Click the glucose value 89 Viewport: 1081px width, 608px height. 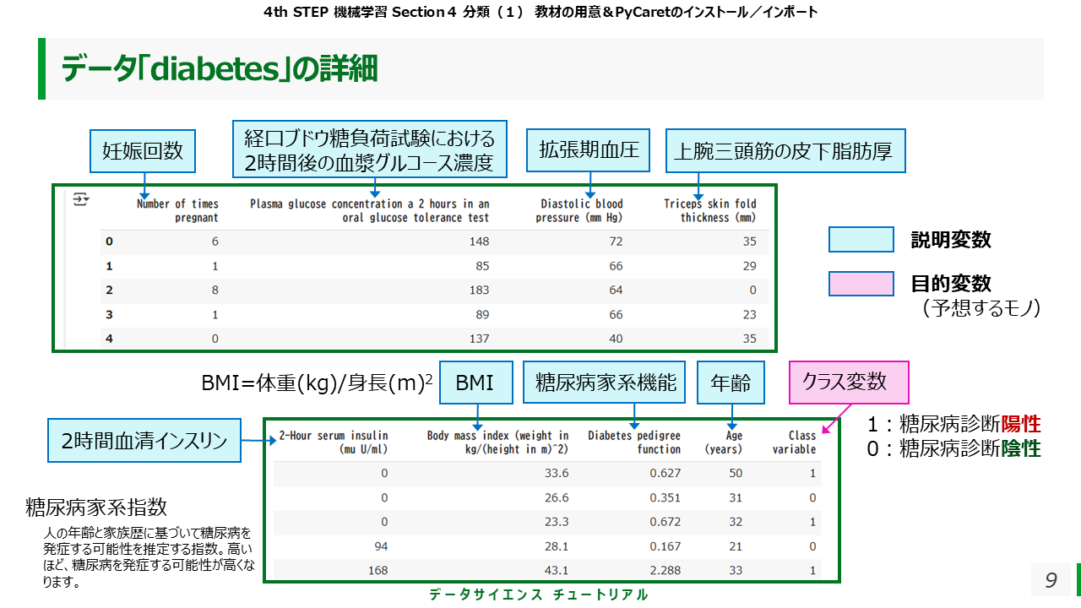pyautogui.click(x=481, y=315)
